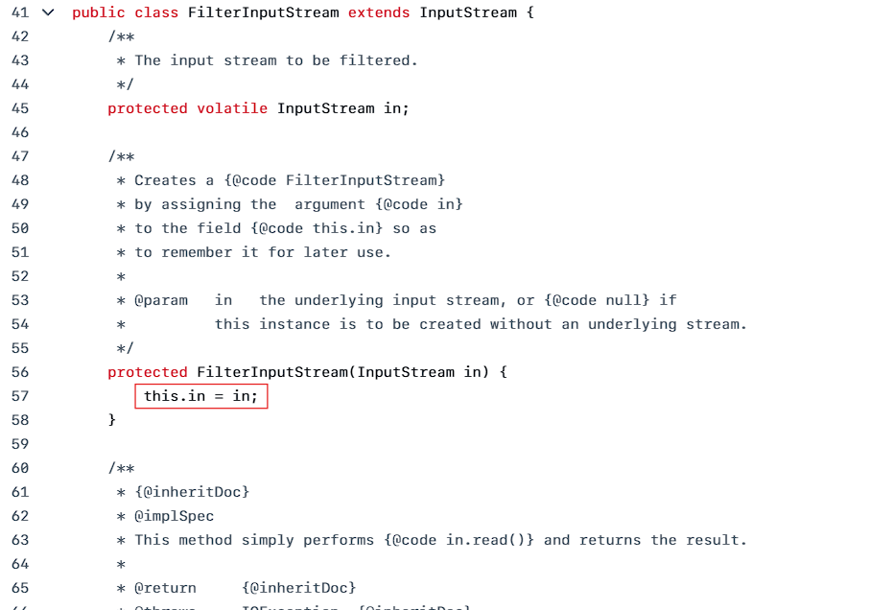Click the closing brace on line 58
The width and height of the screenshot is (870, 610).
pos(112,420)
